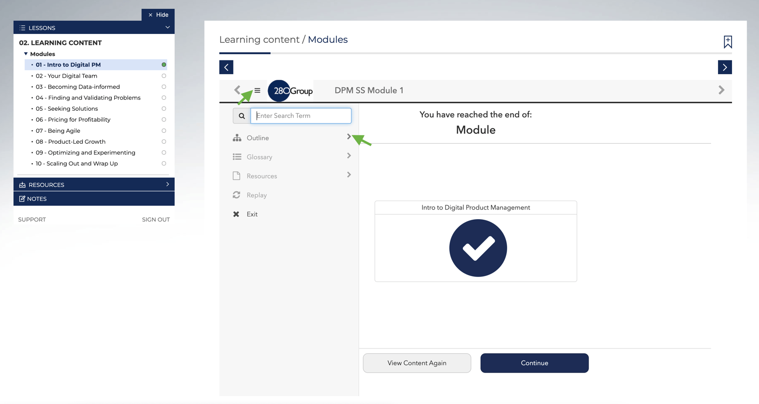Screen dimensions: 759x404
Task: Click the 280 Group logo
Action: 291,91
